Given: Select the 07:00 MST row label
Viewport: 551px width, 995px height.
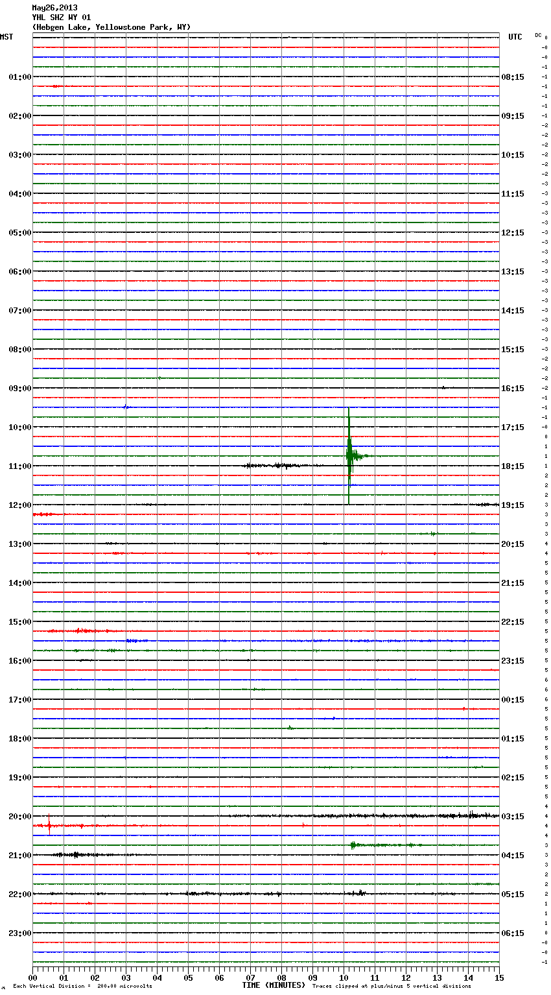Looking at the screenshot, I should [x=20, y=311].
